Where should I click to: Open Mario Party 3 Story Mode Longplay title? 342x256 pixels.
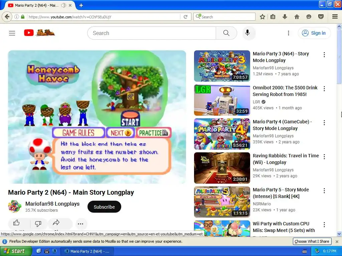coord(281,57)
